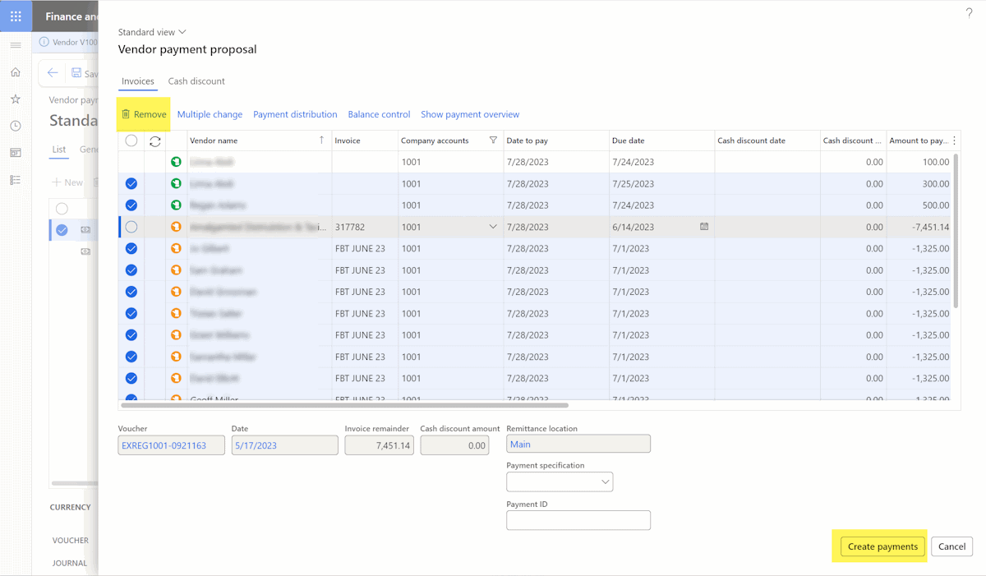Expand the Standard view dropdown
This screenshot has height=576, width=986.
(x=152, y=32)
